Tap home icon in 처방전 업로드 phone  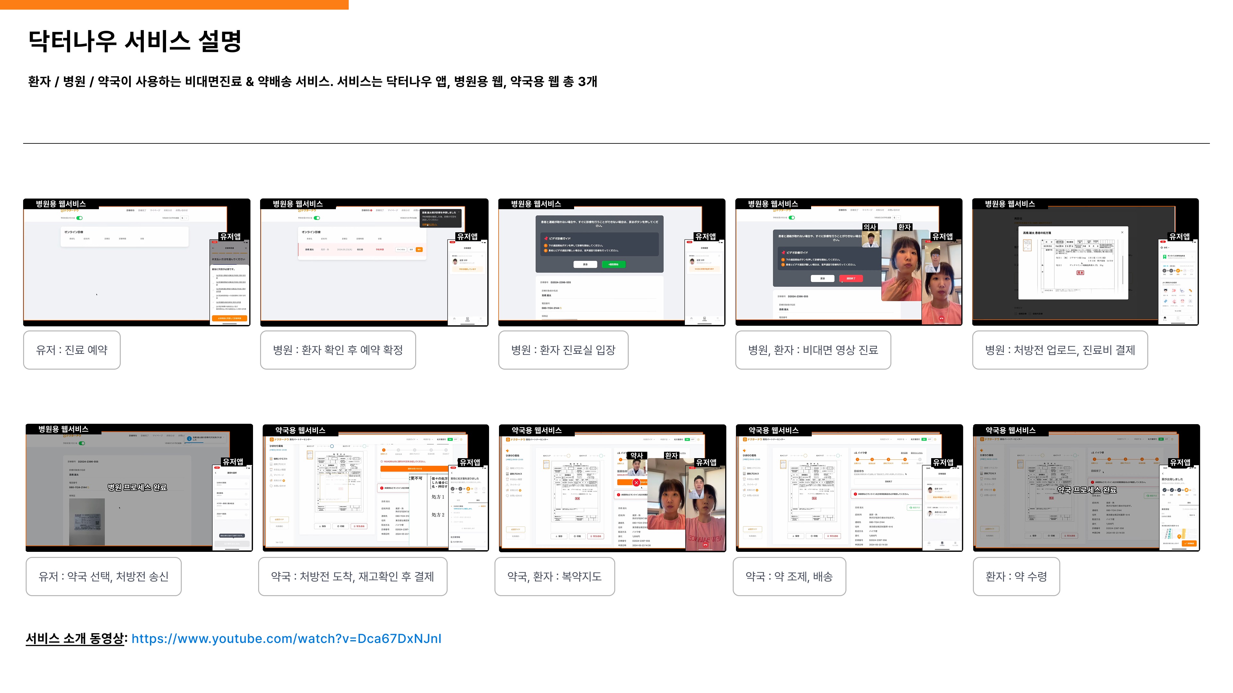[x=1165, y=318]
